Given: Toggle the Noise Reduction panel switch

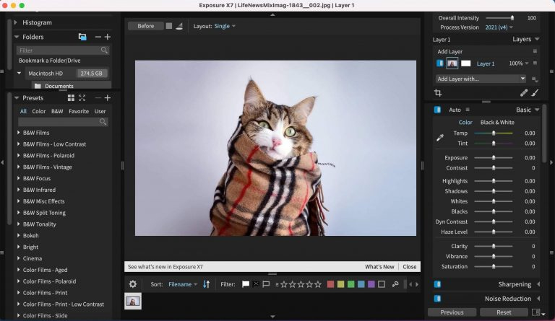Looking at the screenshot, I should (x=437, y=299).
